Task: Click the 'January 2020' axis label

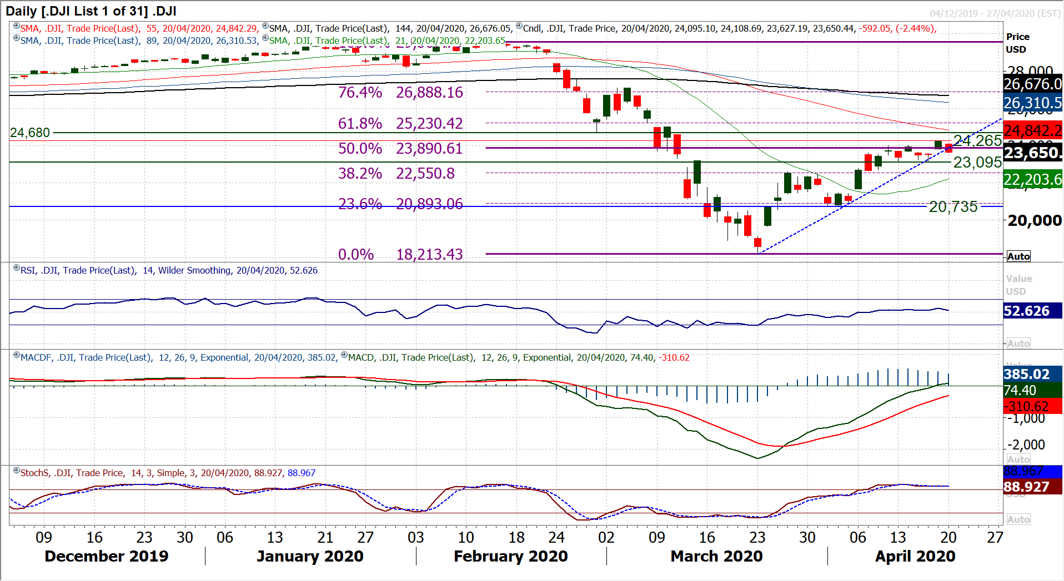Action: [x=310, y=557]
